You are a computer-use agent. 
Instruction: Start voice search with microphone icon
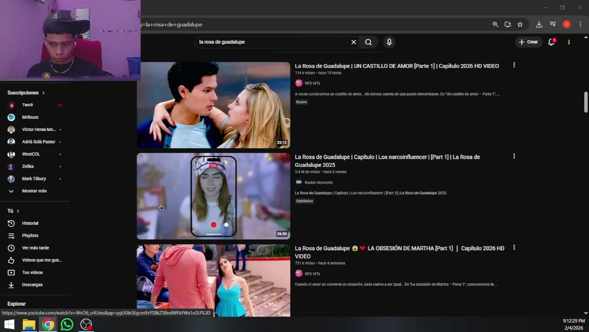(x=389, y=42)
